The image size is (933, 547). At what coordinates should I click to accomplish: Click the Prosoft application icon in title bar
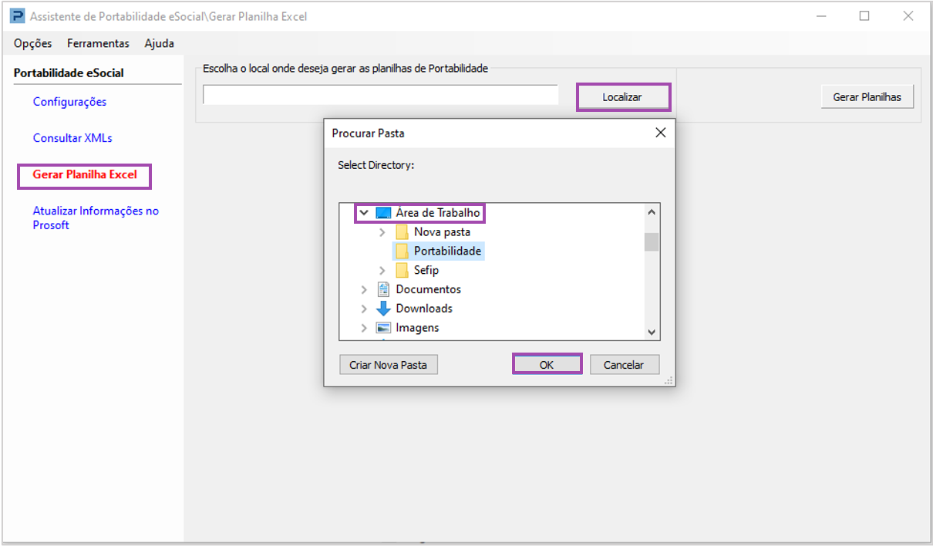tap(17, 15)
